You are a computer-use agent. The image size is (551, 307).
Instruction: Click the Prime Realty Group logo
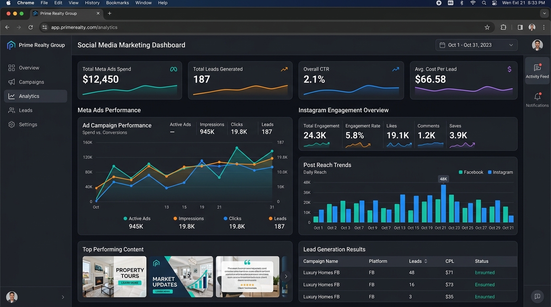[11, 45]
